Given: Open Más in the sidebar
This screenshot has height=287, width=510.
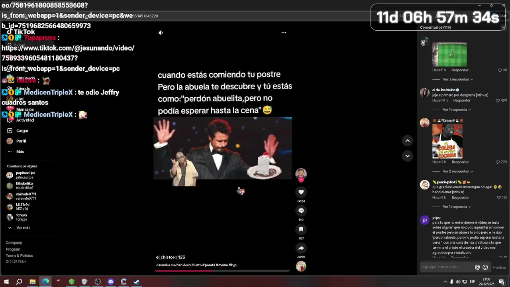Looking at the screenshot, I should point(16,152).
